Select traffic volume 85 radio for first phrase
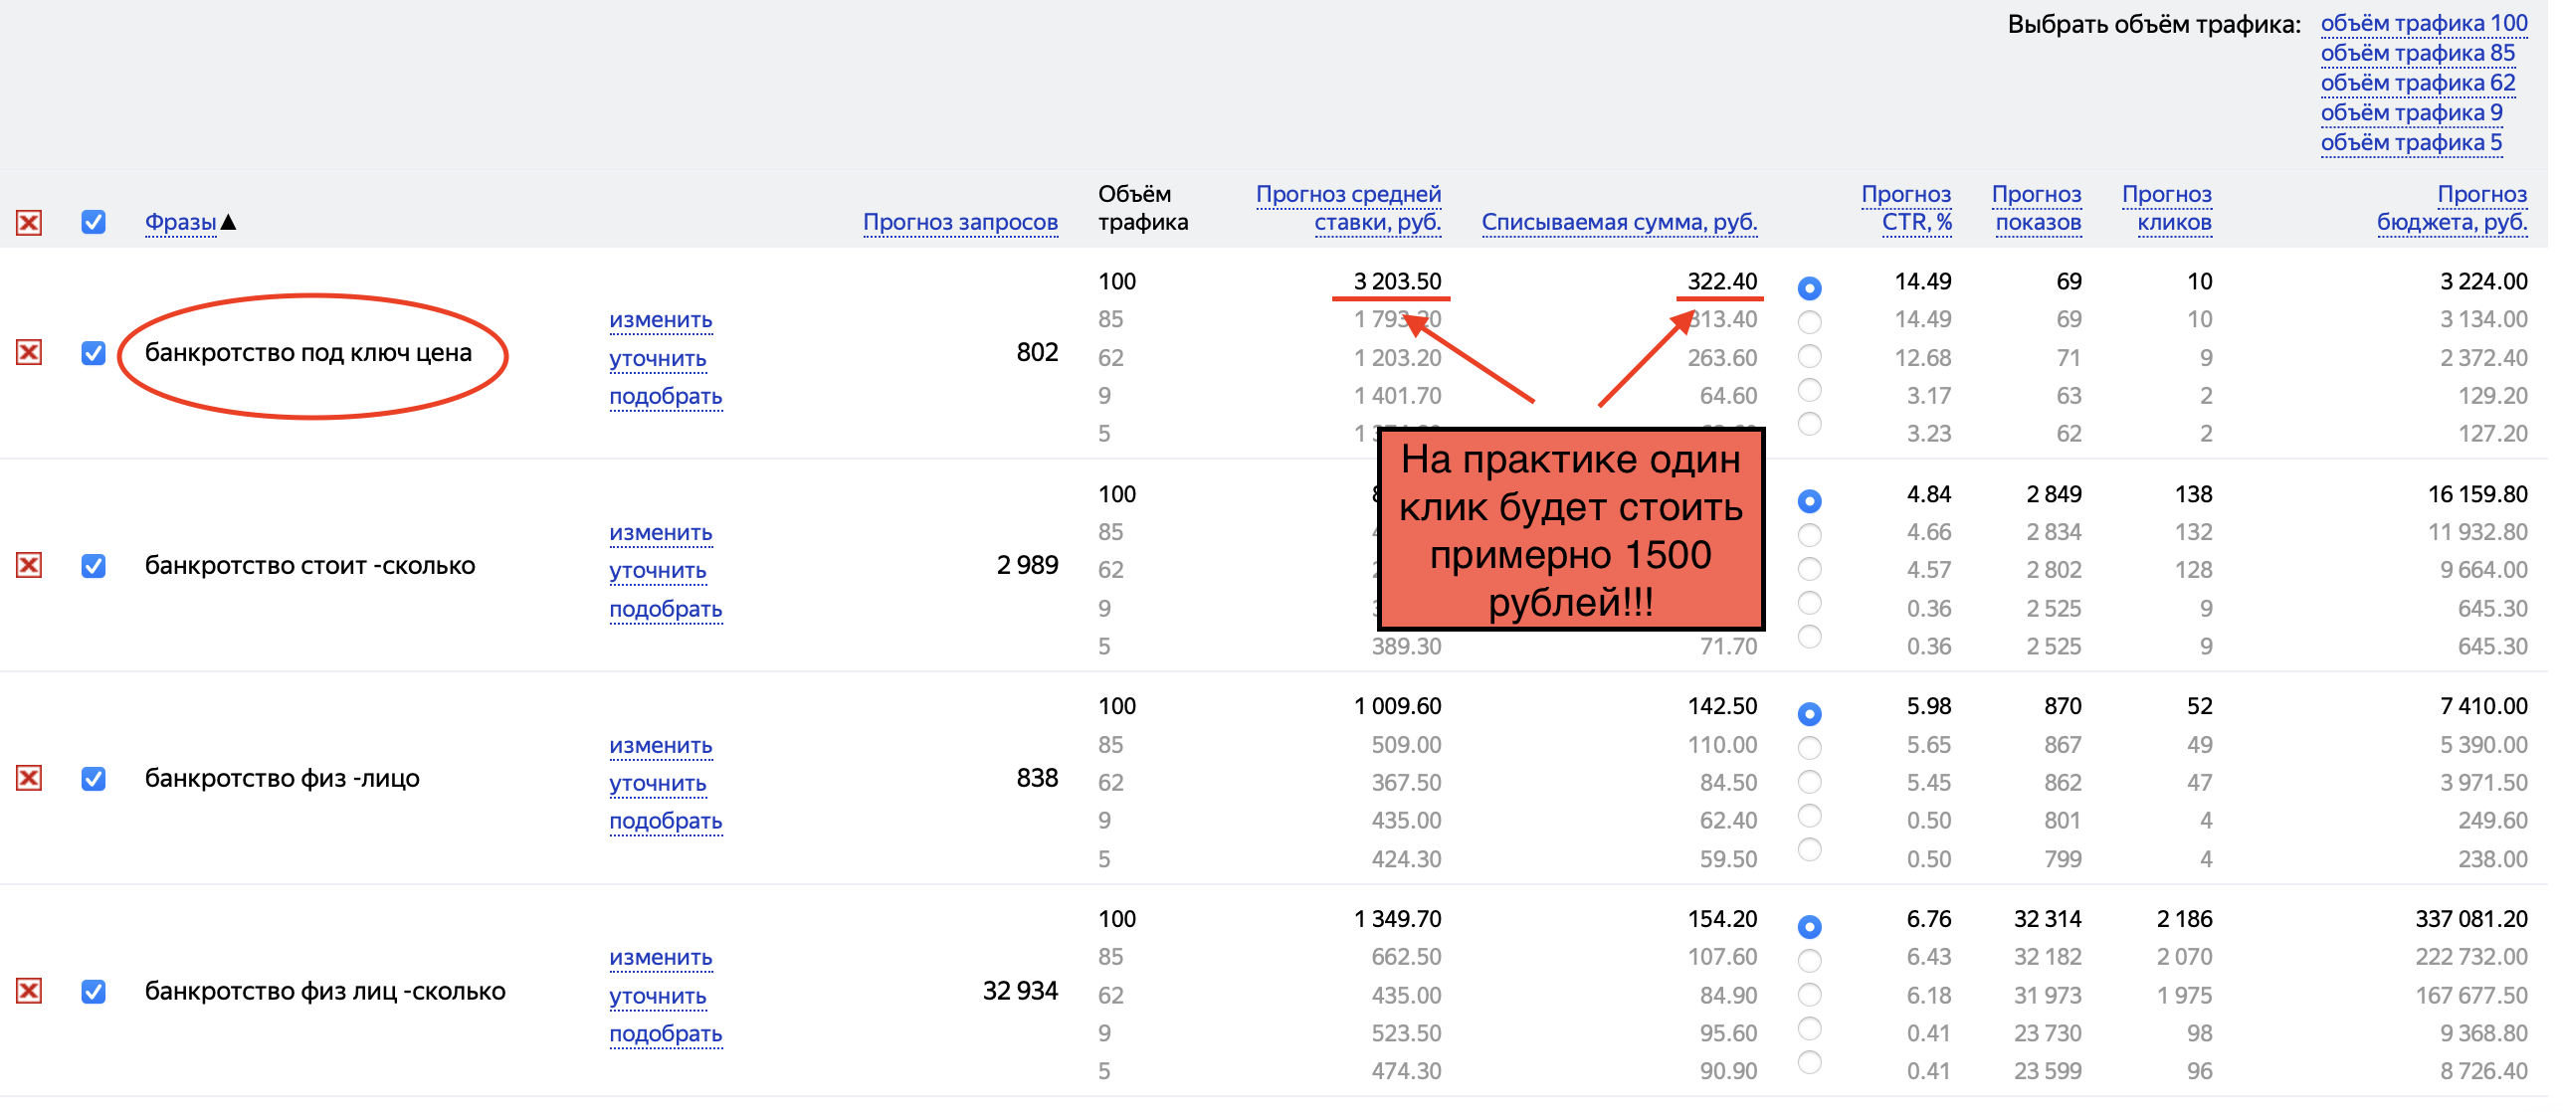Screen dimensions: 2563x1112 (x=1810, y=322)
